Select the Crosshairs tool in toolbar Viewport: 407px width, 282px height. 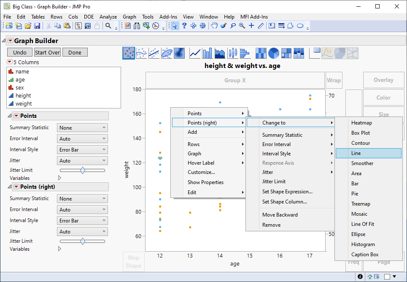click(251, 26)
